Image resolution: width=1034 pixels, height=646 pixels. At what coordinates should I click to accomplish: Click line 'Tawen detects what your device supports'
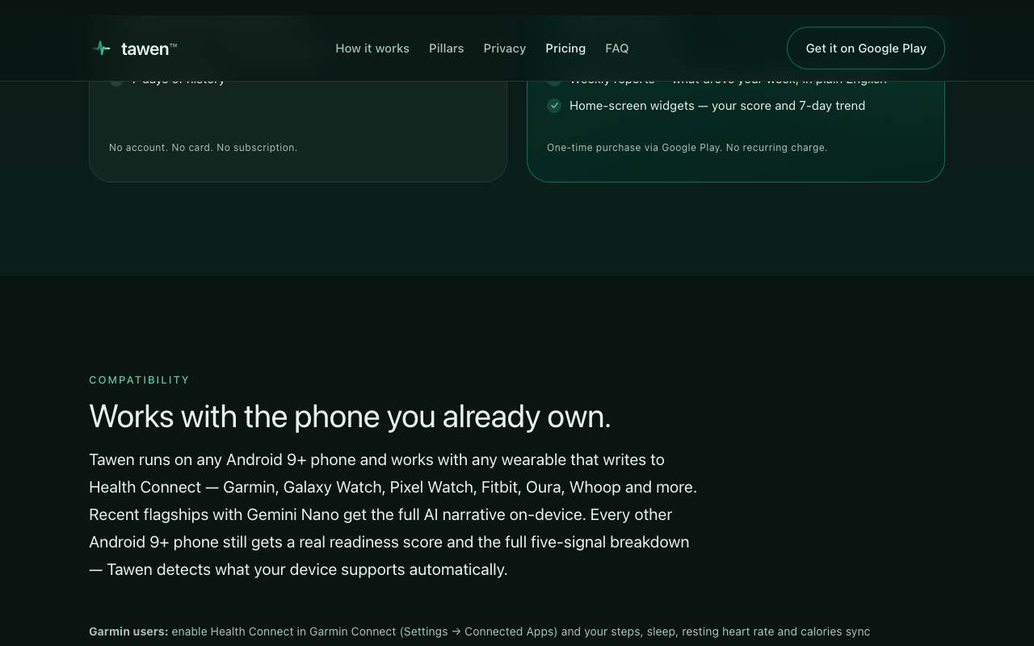298,569
